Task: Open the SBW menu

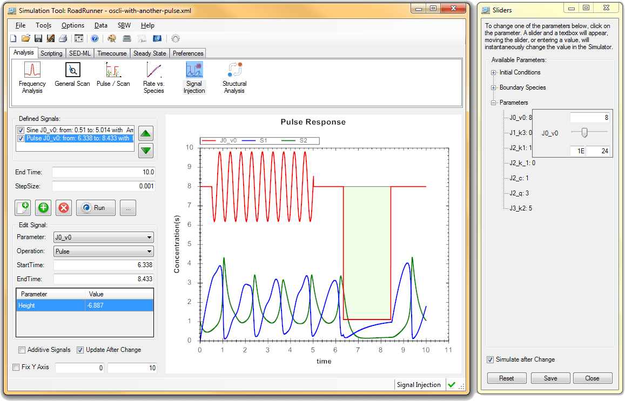Action: point(124,25)
